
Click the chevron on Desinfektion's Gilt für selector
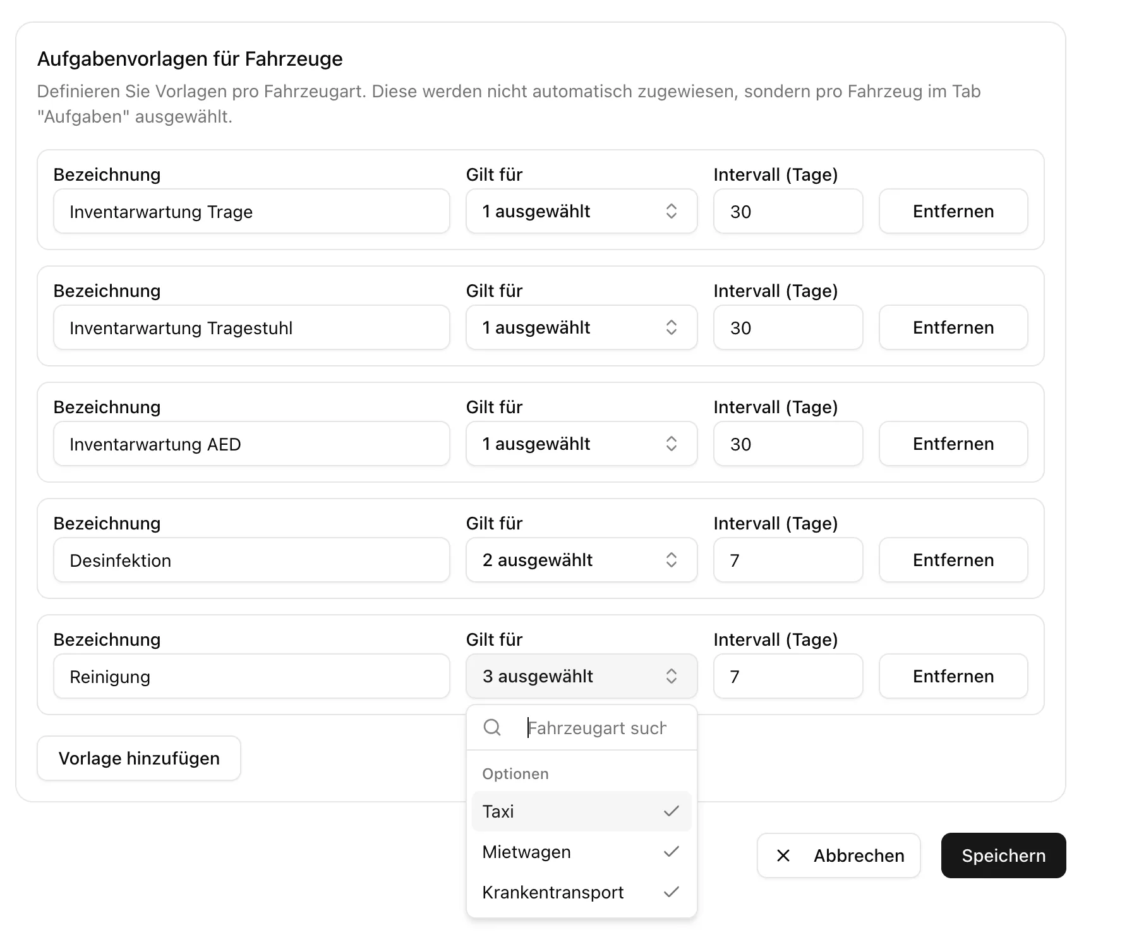[673, 560]
